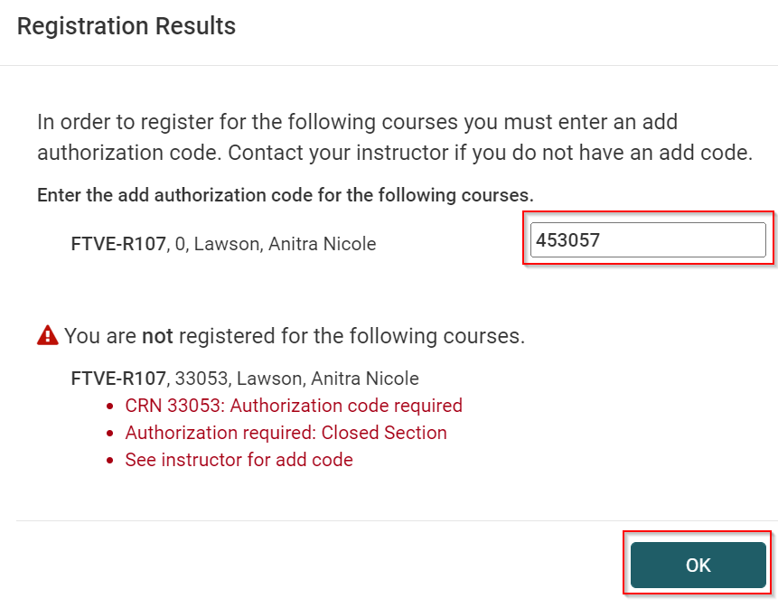The height and width of the screenshot is (608, 778).
Task: Click the 'Contact your instructor' sentence
Action: [x=490, y=153]
